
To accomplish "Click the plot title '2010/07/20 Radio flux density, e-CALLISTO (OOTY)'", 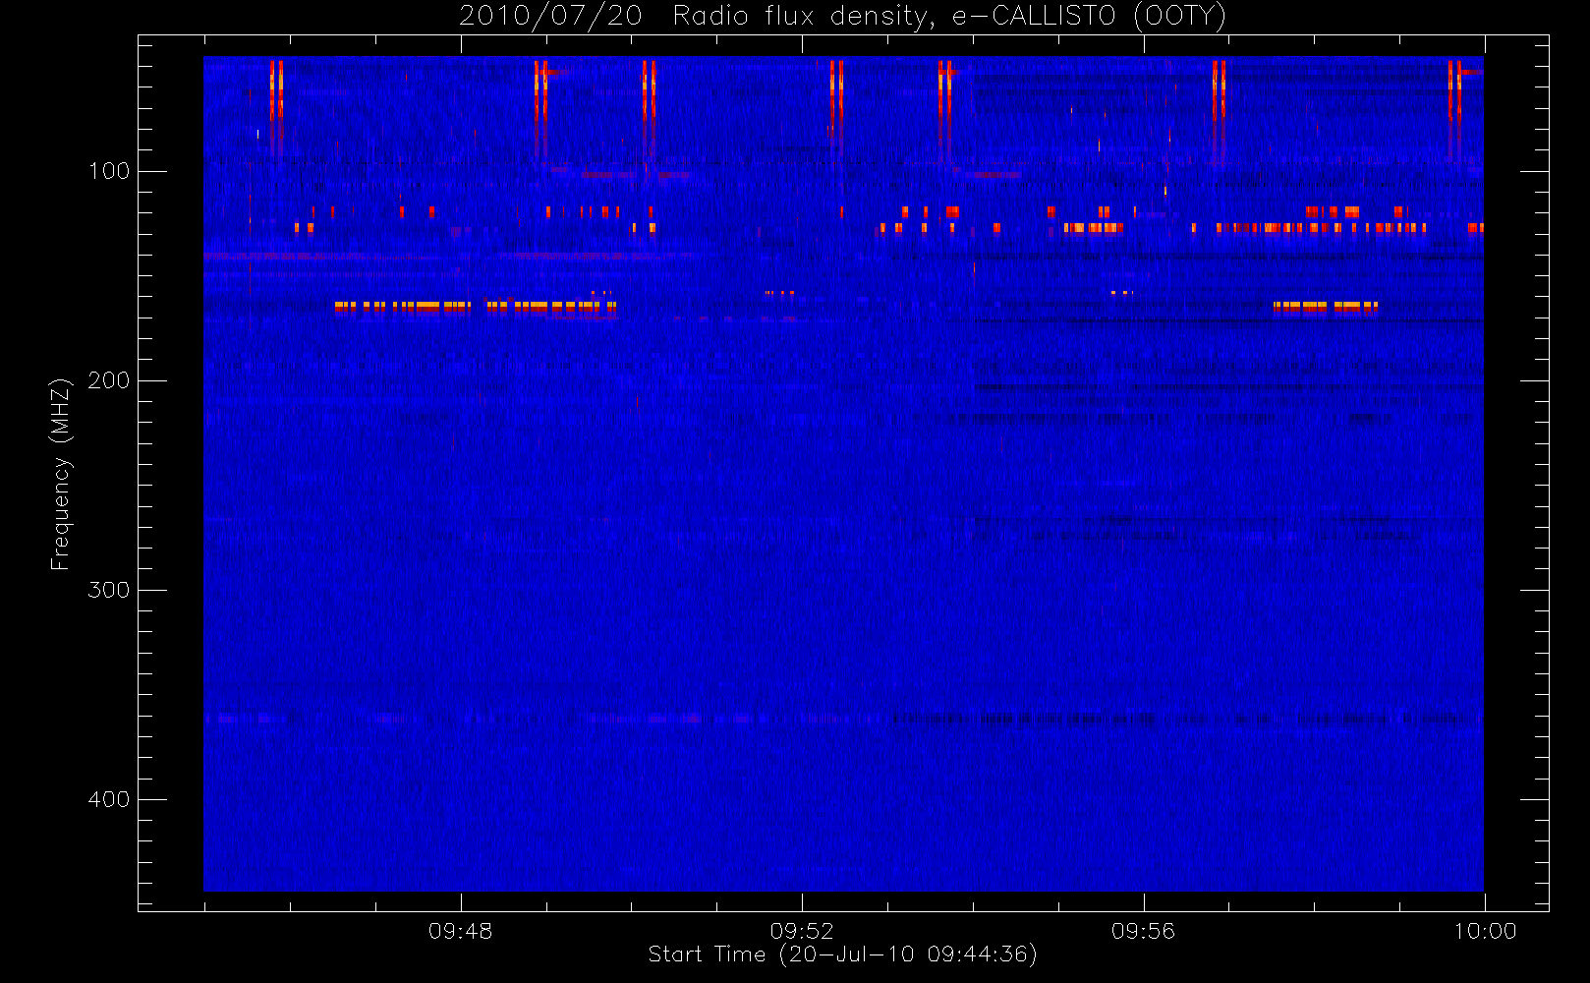I will (842, 16).
